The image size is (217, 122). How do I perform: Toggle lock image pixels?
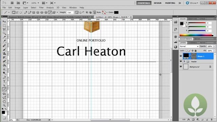(x=190, y=50)
